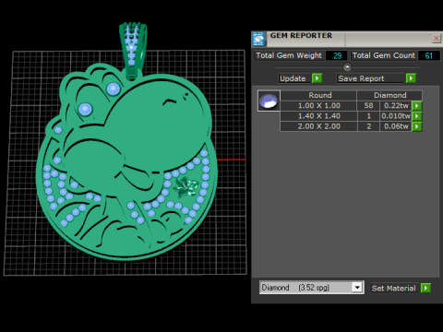Click green arrow for 2.00 X 2.00 row
The image size is (443, 332).
[x=417, y=126]
